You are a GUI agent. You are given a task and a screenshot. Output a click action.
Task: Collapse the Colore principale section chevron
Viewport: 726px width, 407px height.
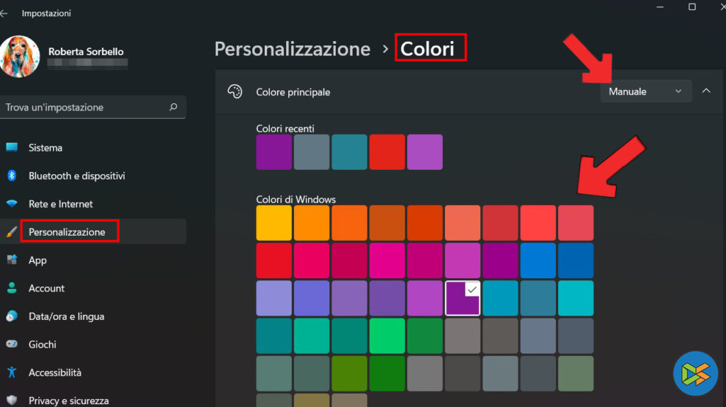point(706,92)
